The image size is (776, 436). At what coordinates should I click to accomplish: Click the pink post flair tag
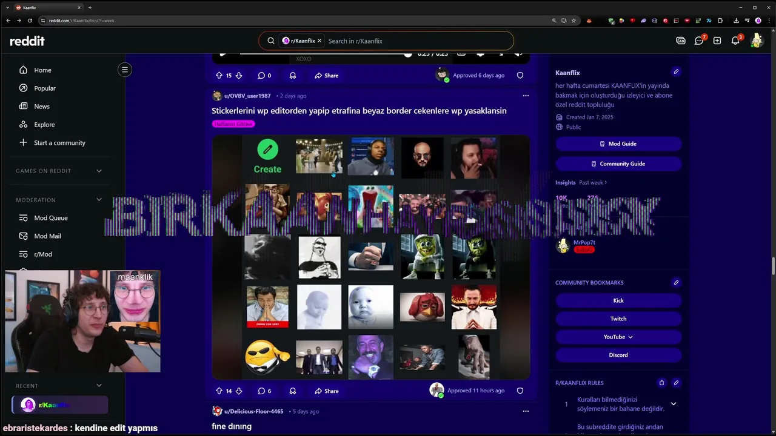point(233,124)
